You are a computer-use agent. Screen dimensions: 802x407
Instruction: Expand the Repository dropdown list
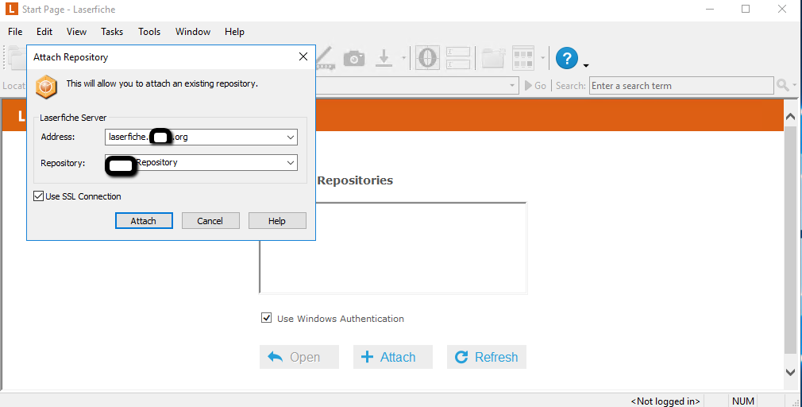[x=290, y=163]
